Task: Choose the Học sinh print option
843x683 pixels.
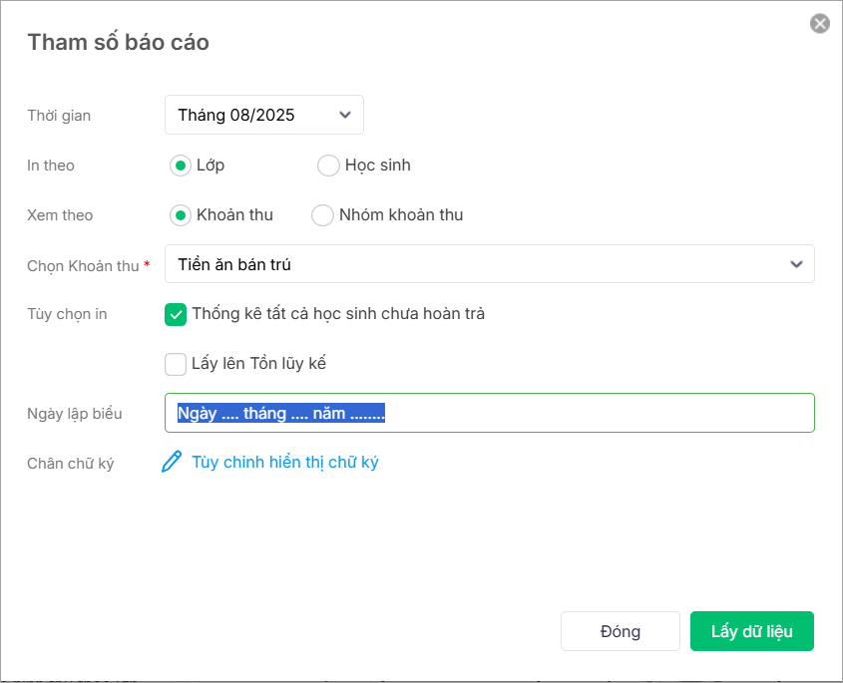Action: pyautogui.click(x=328, y=166)
